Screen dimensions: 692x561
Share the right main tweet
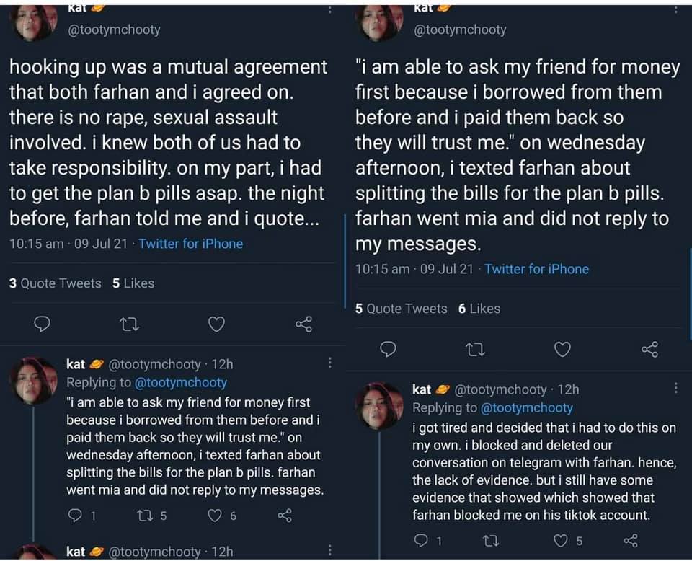click(649, 350)
